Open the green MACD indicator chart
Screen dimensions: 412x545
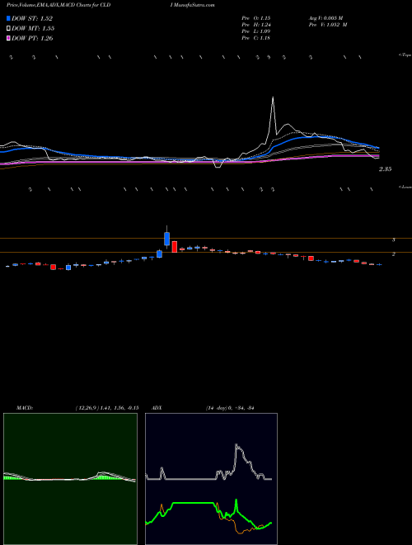click(x=70, y=479)
